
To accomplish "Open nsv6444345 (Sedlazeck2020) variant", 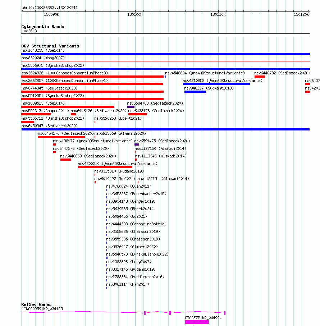I will 50,88.
